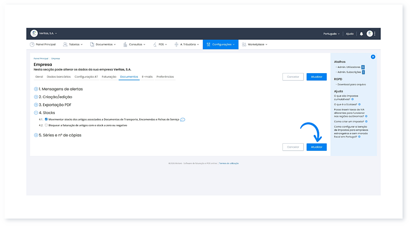This screenshot has width=410, height=226.
Task: Click the blue play icon in the sidebar
Action: pyautogui.click(x=373, y=57)
